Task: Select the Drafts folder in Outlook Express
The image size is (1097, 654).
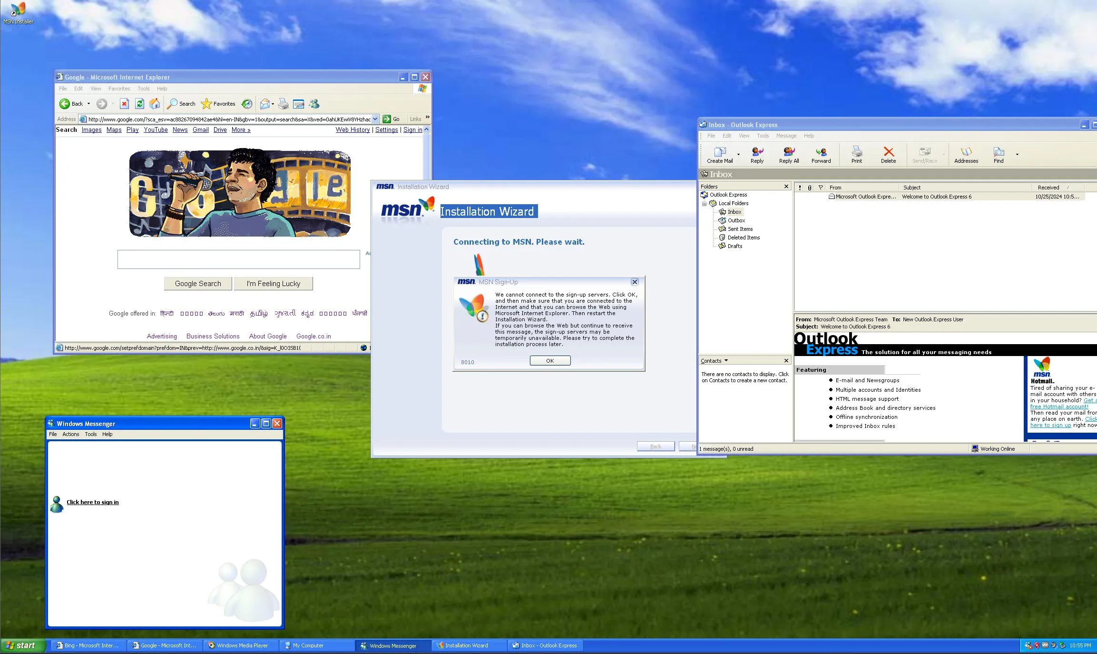Action: (x=735, y=246)
